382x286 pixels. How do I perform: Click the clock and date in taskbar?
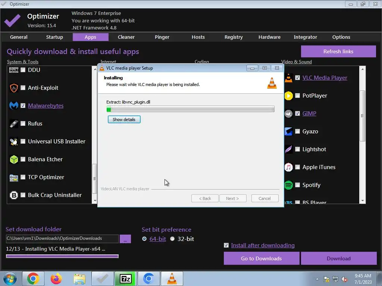click(363, 279)
